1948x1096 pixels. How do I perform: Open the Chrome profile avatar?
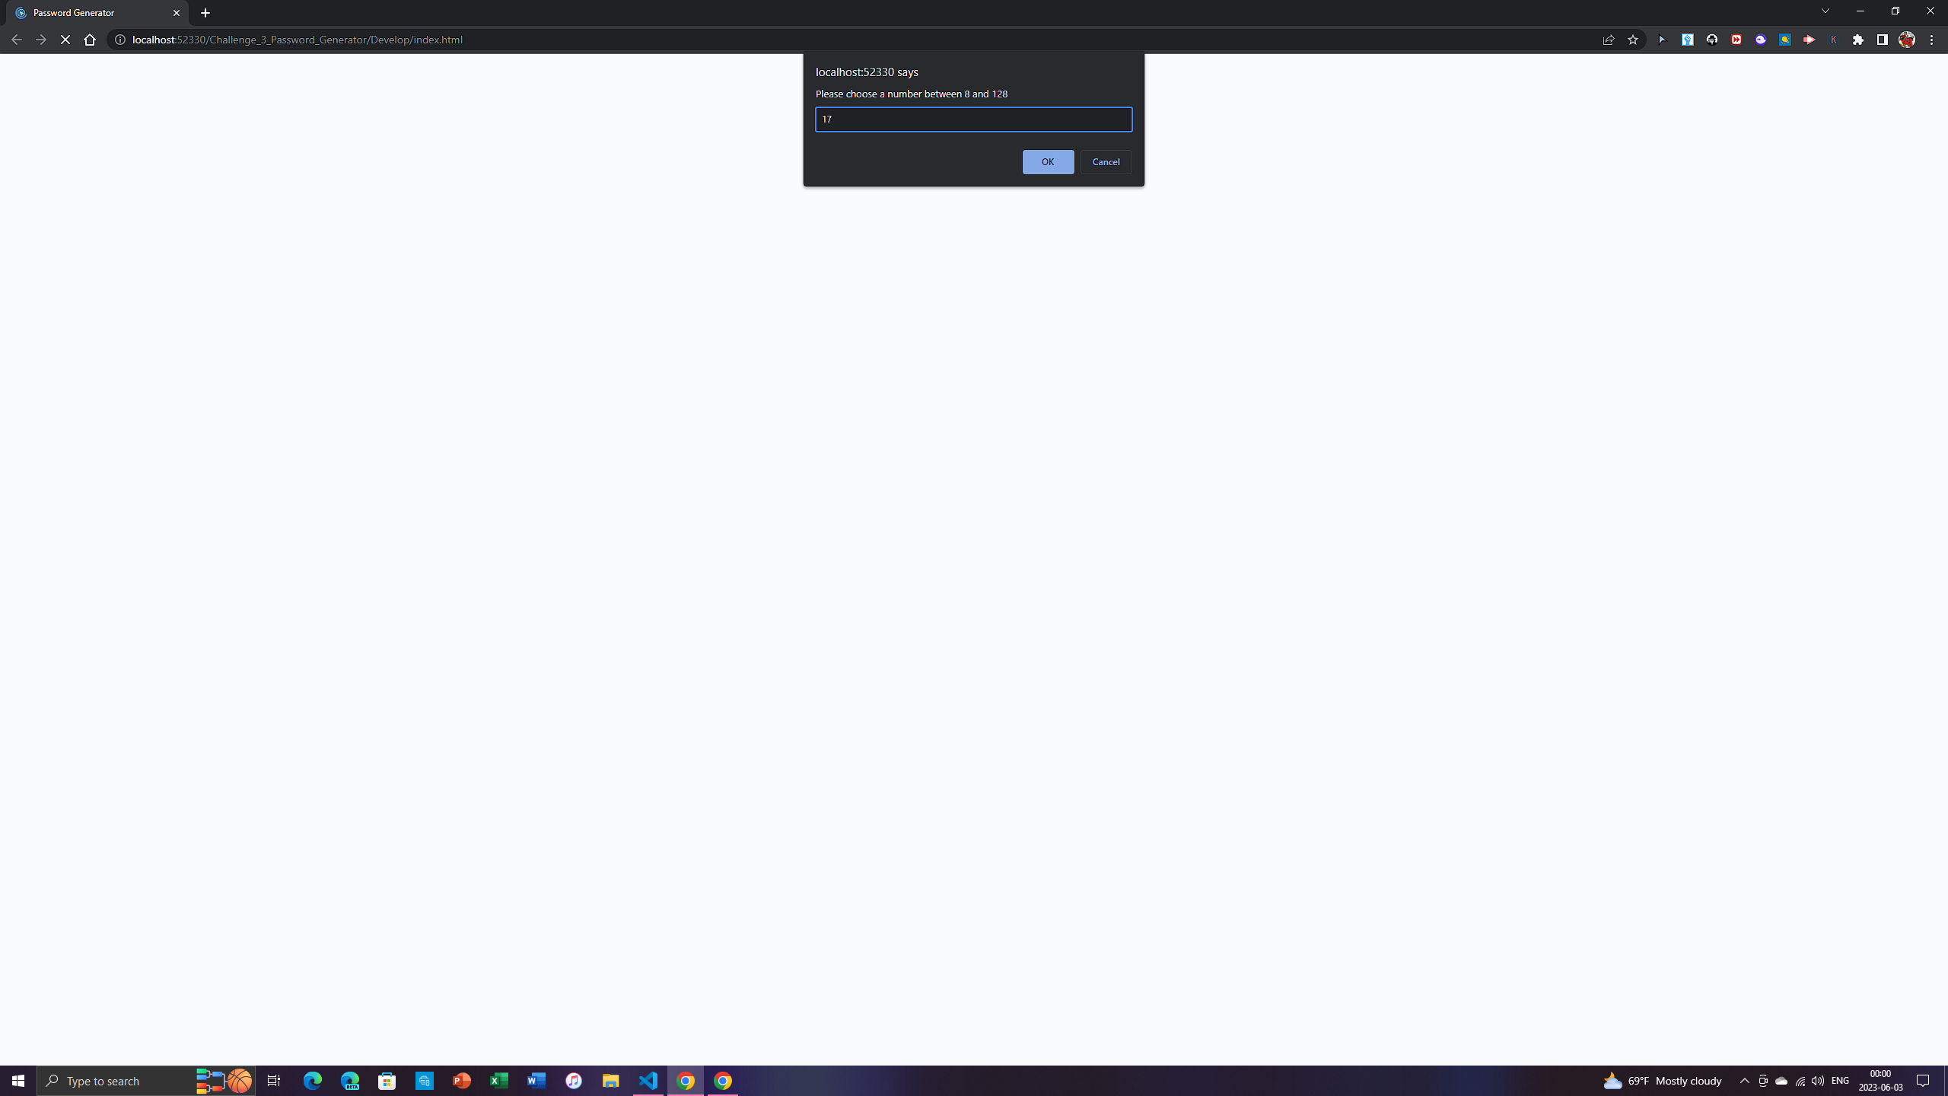coord(1906,40)
